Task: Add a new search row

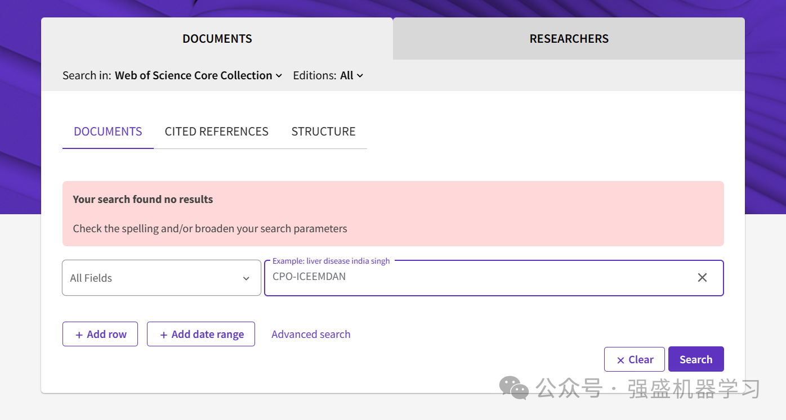Action: pyautogui.click(x=100, y=334)
